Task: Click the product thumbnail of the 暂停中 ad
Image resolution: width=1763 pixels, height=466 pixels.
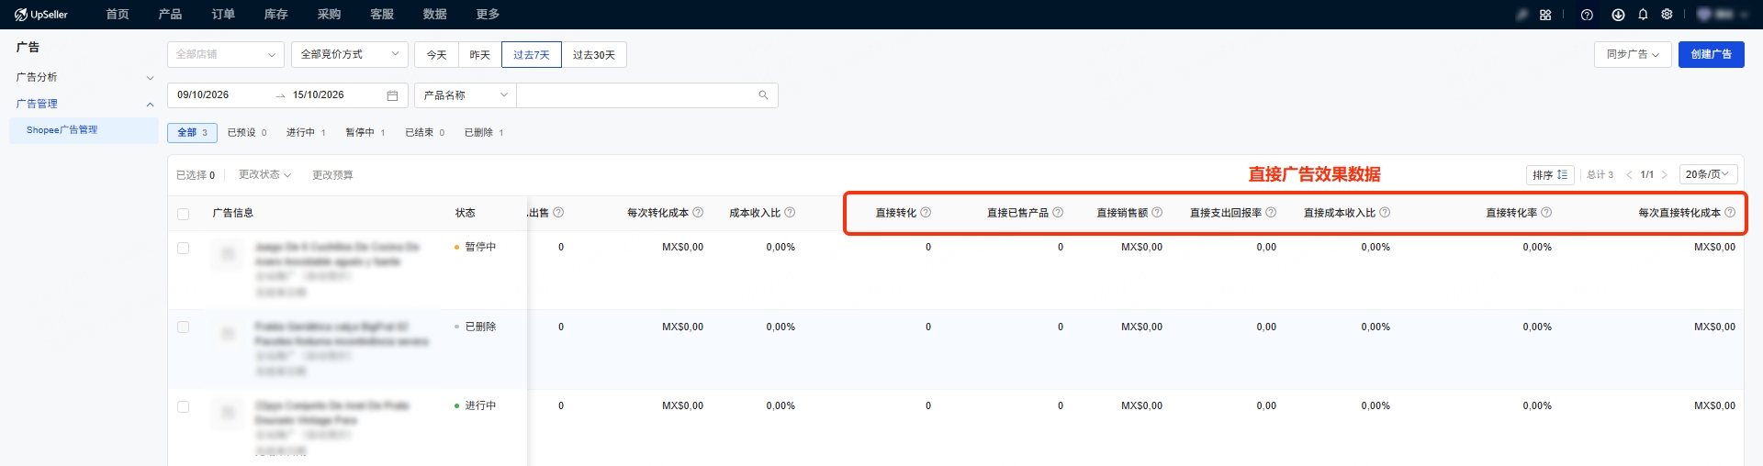Action: (x=228, y=254)
